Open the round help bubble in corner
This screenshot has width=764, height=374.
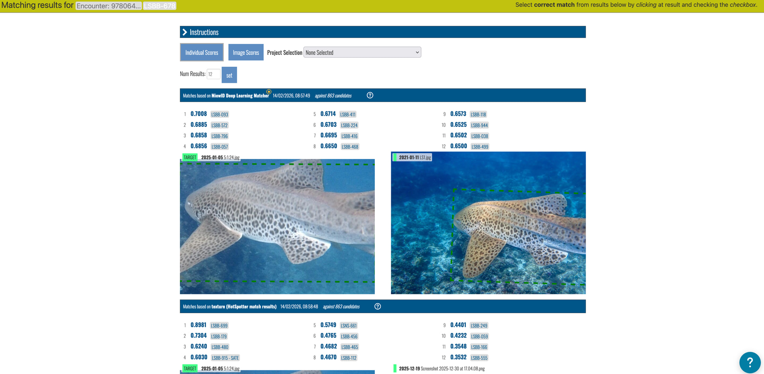[x=750, y=362]
